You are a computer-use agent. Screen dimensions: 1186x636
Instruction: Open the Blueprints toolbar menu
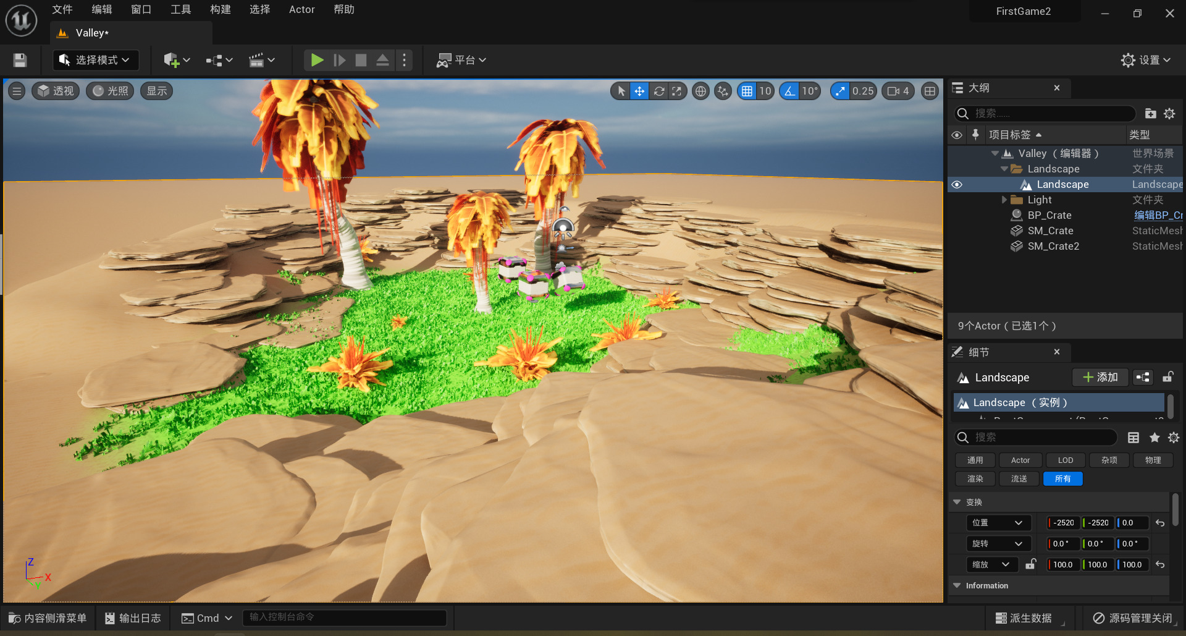pyautogui.click(x=219, y=60)
